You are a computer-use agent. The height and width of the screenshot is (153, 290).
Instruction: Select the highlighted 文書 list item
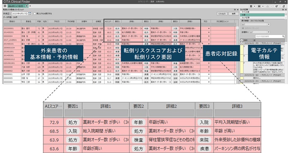click(x=263, y=15)
